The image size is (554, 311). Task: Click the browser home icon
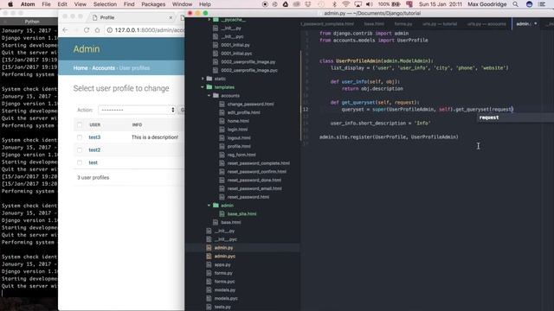[98, 30]
